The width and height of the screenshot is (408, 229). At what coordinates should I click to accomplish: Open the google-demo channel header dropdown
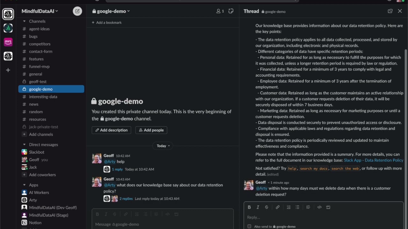tap(111, 11)
